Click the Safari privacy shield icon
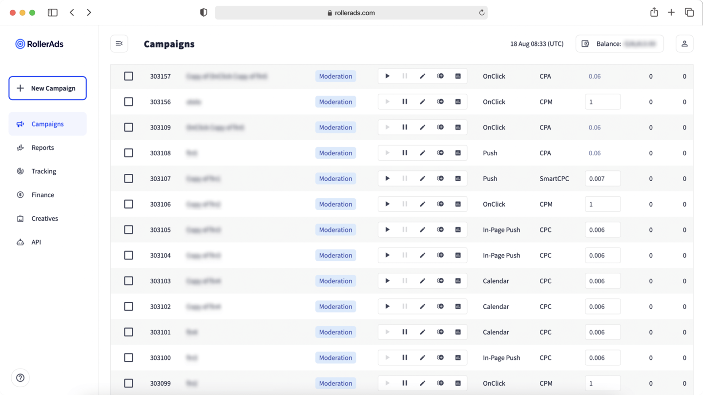Screen dimensions: 703x395 click(x=203, y=12)
